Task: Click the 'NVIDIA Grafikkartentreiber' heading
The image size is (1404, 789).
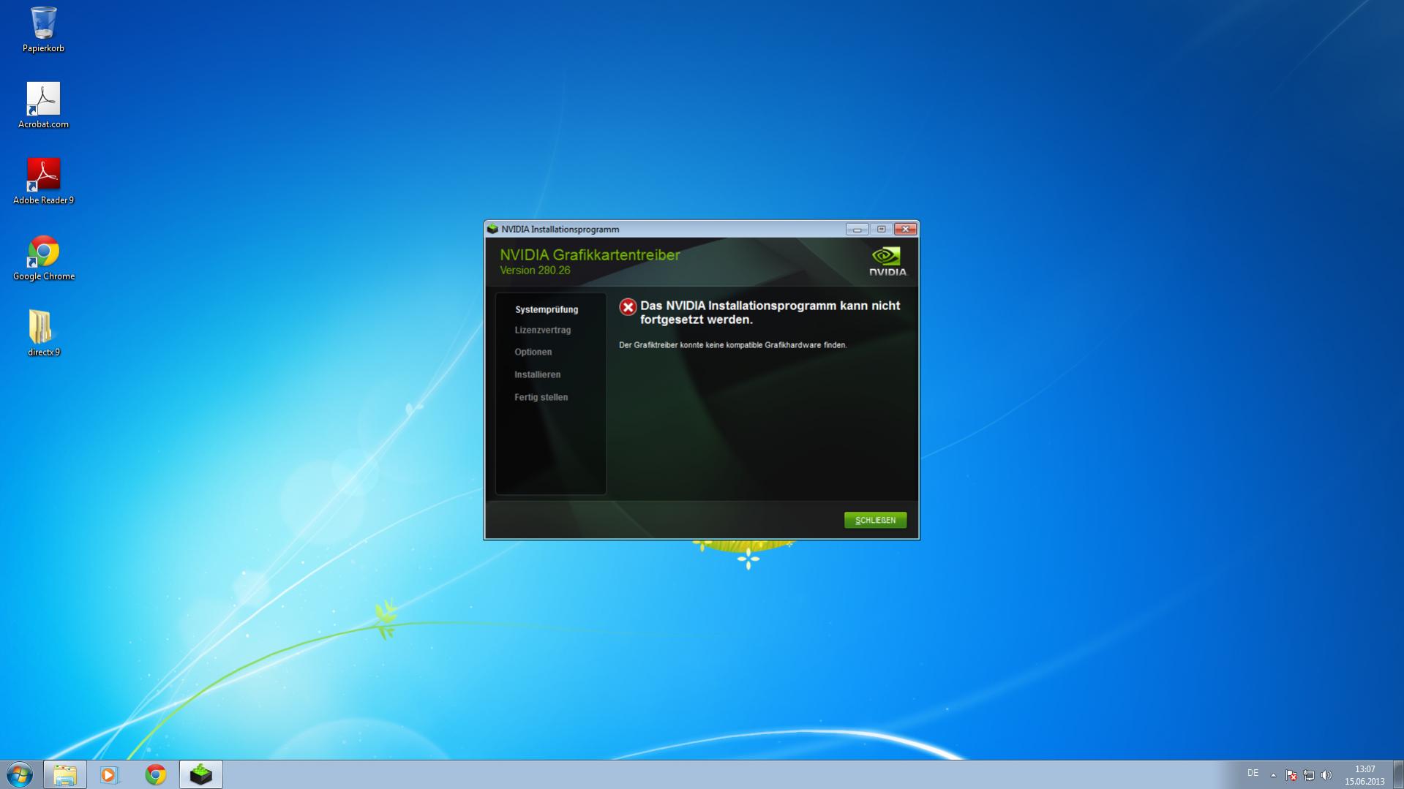Action: [590, 254]
